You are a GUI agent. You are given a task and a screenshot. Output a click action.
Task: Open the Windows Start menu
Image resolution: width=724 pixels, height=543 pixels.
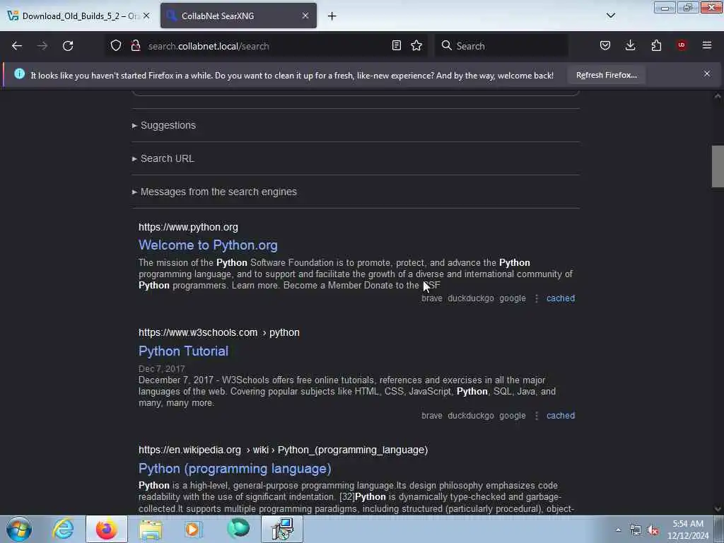pos(19,529)
